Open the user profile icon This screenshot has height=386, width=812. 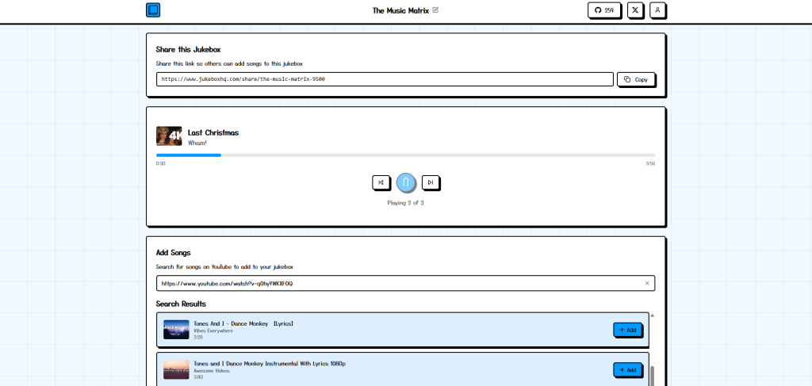coord(657,10)
